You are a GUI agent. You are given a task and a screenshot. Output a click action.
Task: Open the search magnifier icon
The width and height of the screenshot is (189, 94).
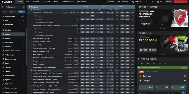coord(147,2)
